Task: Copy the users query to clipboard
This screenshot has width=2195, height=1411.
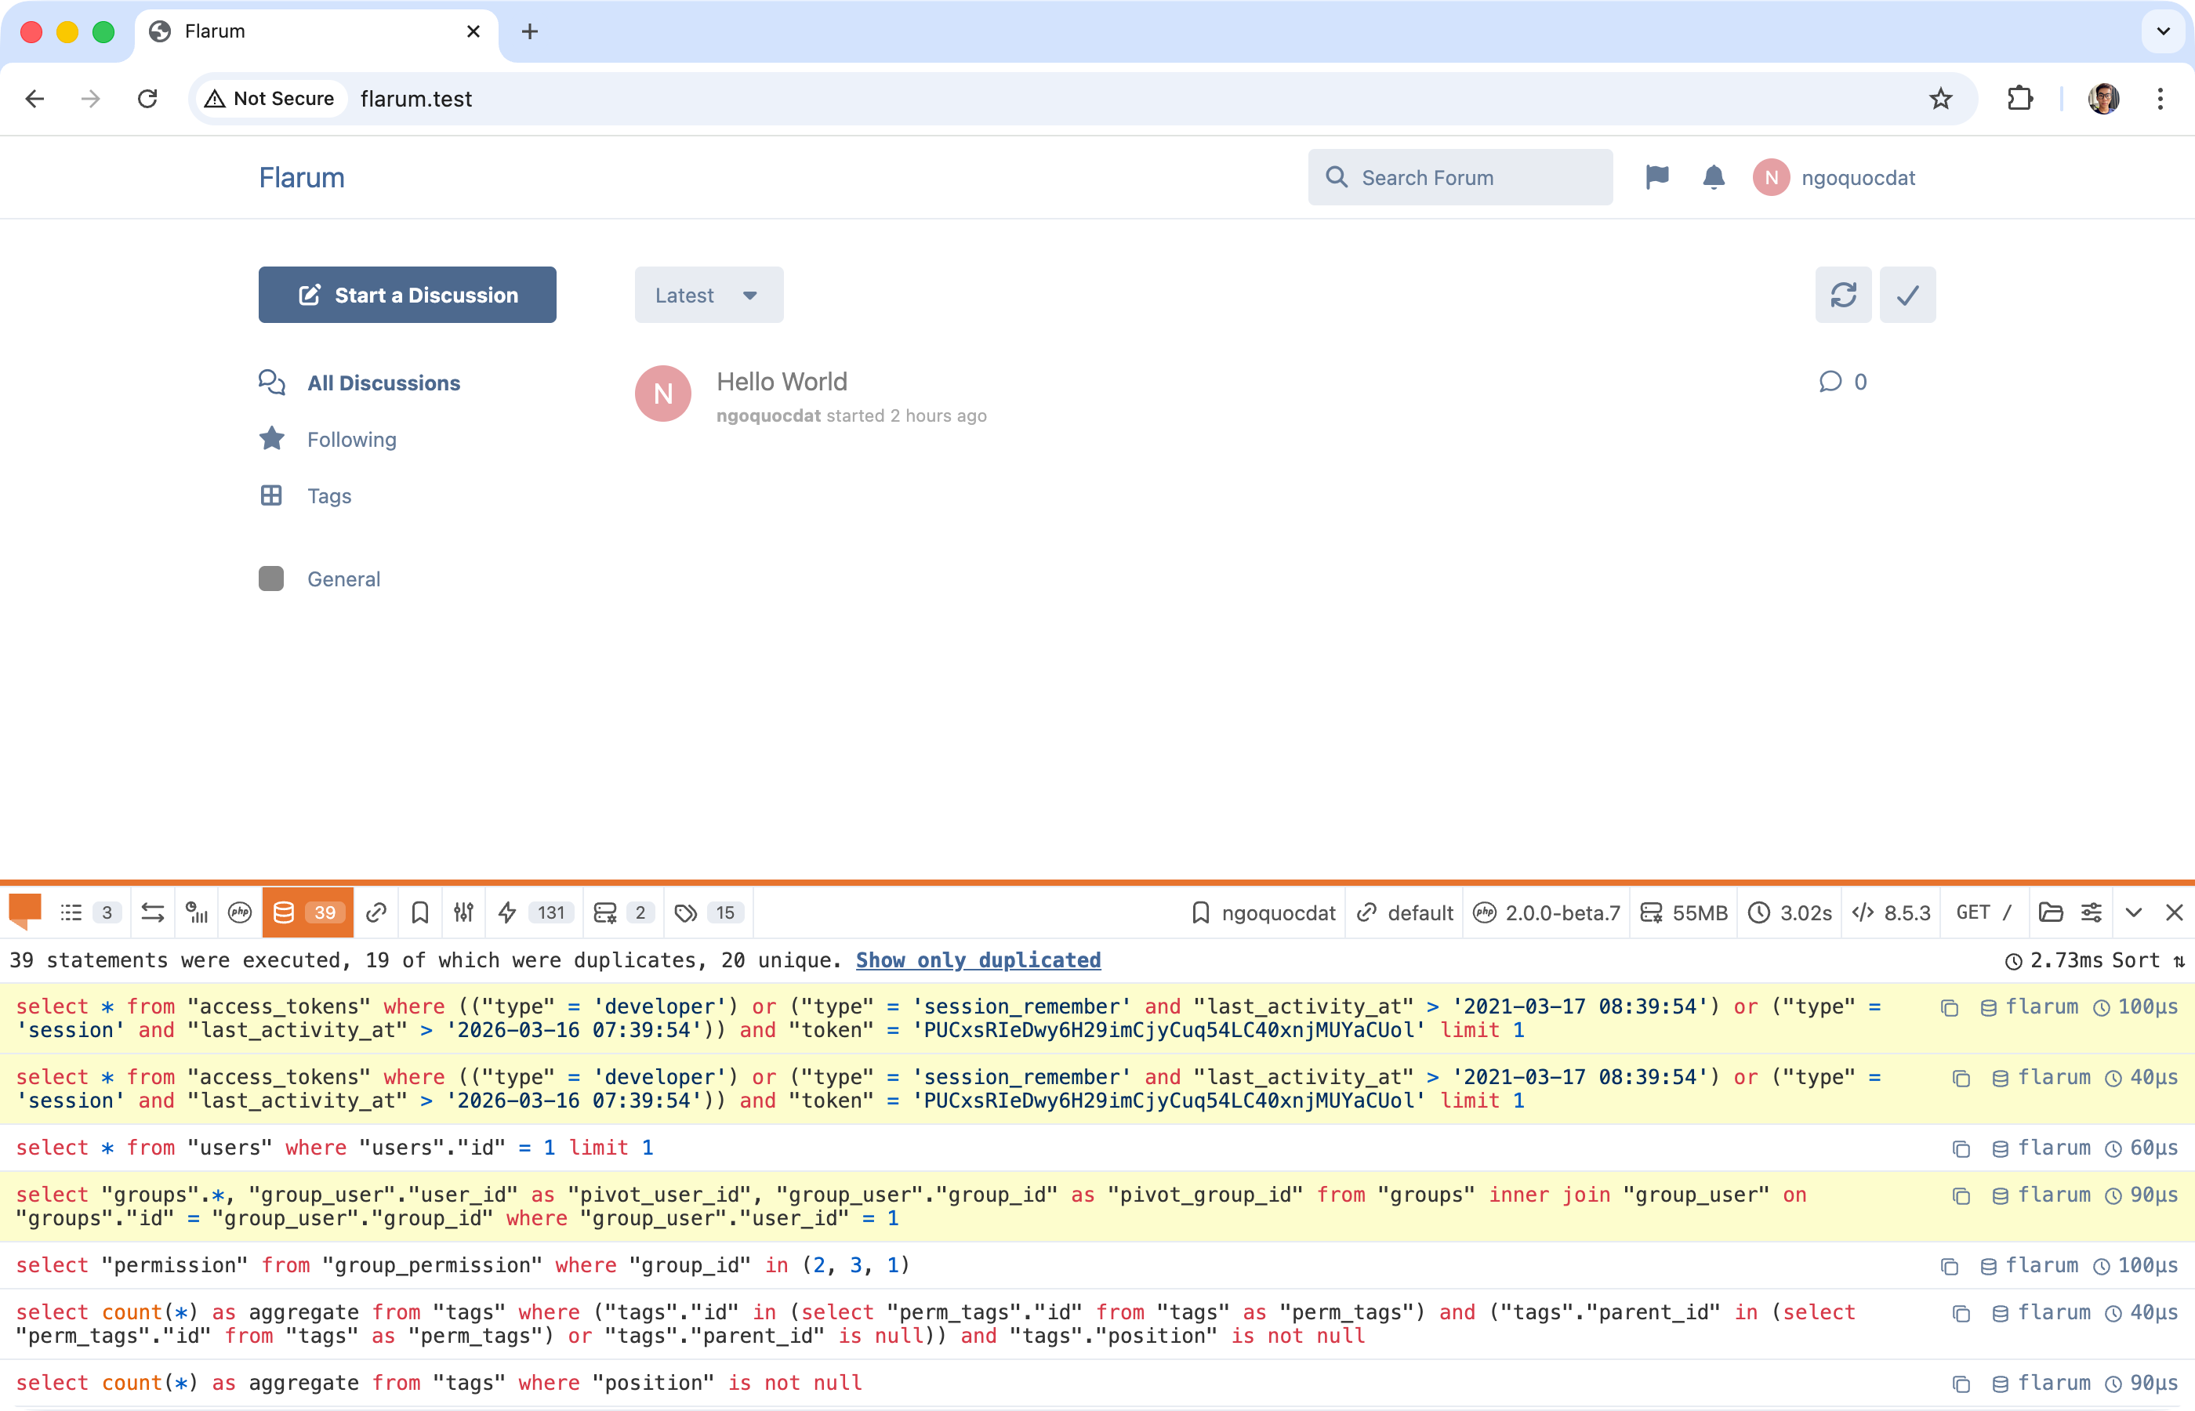Action: point(1961,1149)
